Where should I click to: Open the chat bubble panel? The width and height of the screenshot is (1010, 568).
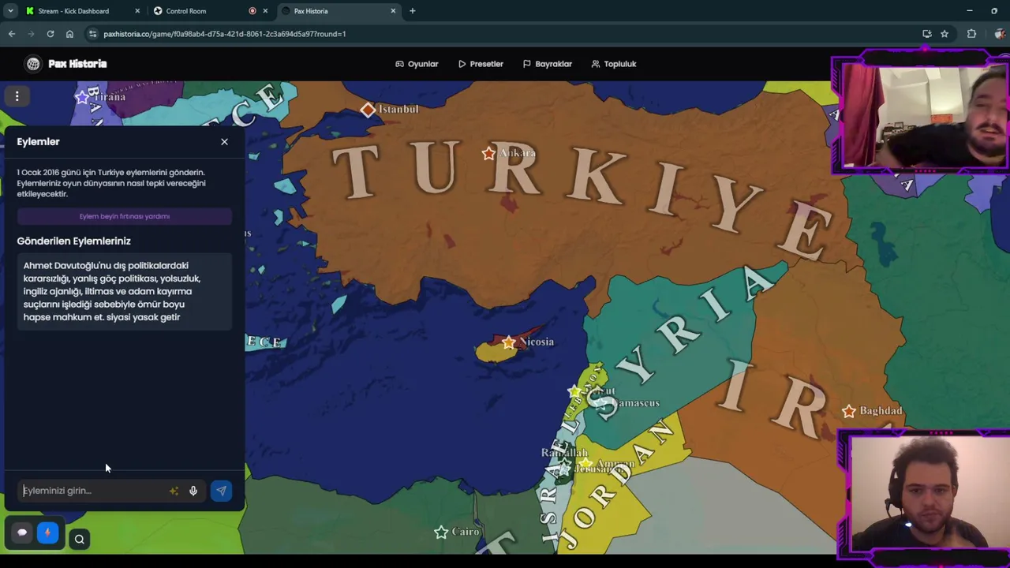22,532
